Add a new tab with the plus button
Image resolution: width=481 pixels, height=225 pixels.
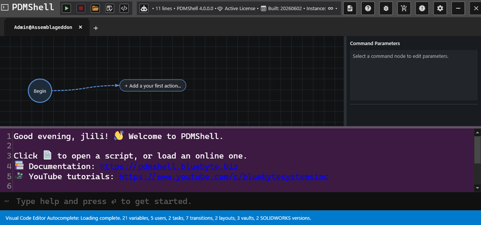(x=96, y=28)
